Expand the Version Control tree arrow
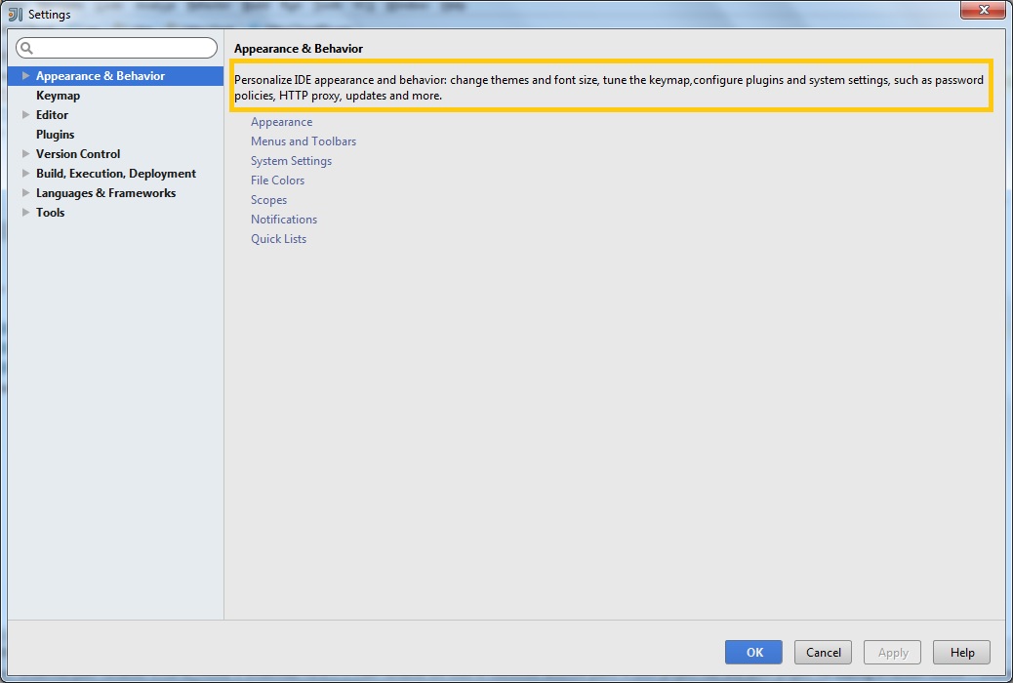1013x683 pixels. click(25, 154)
